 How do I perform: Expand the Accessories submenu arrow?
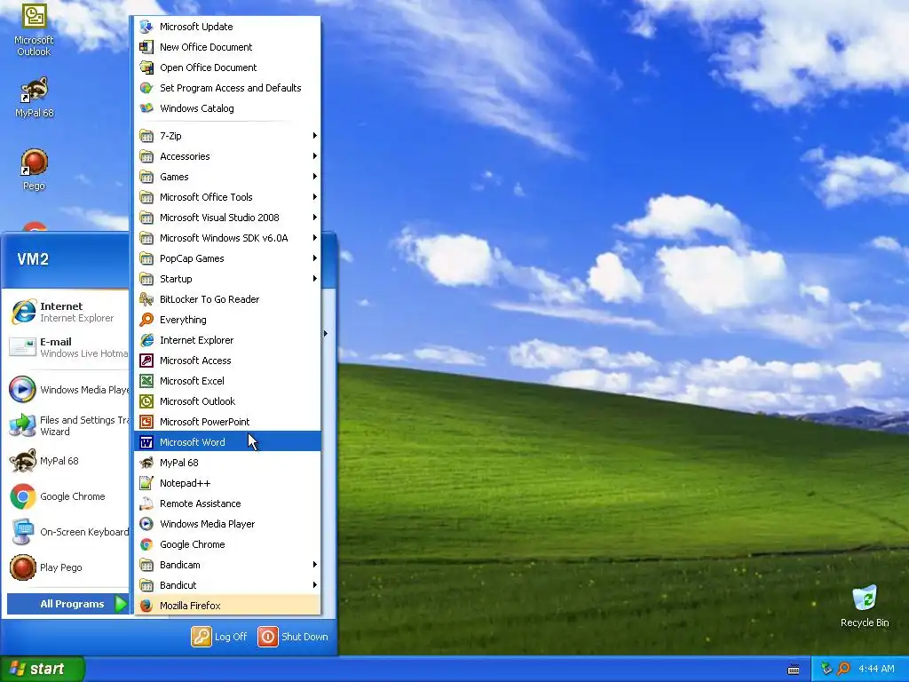315,156
